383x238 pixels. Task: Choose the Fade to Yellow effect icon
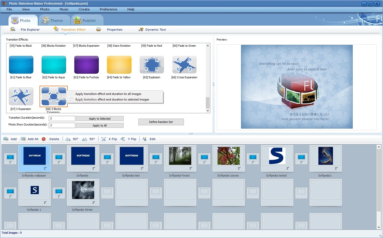(x=119, y=65)
